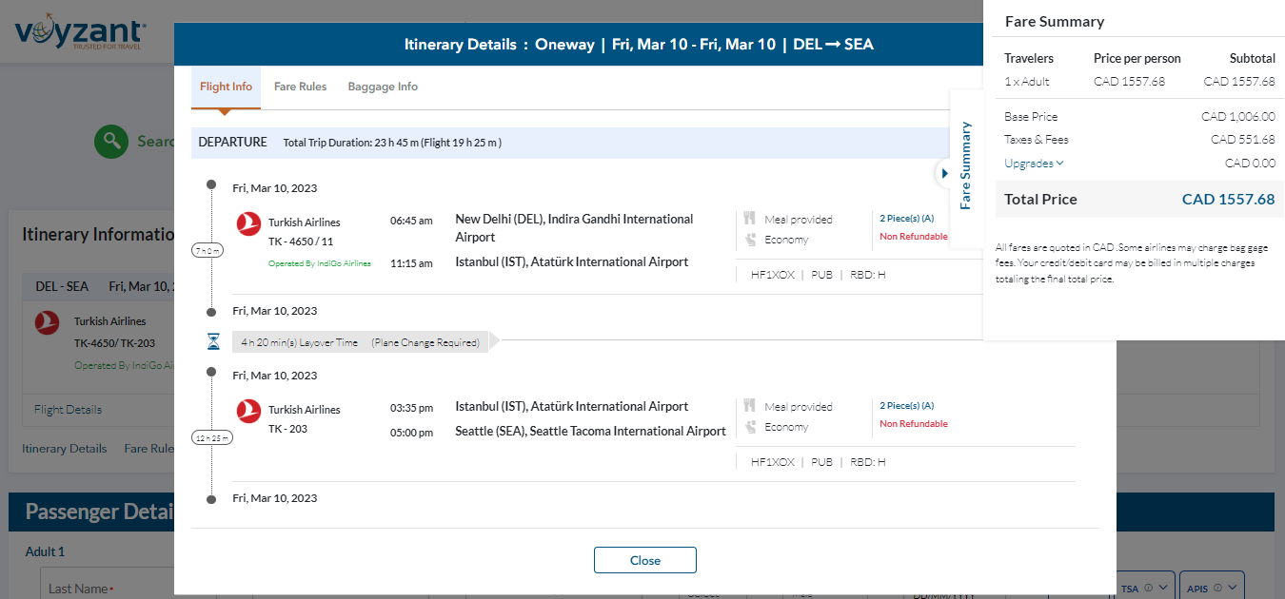Click the Itinerary Details link in background

click(65, 449)
